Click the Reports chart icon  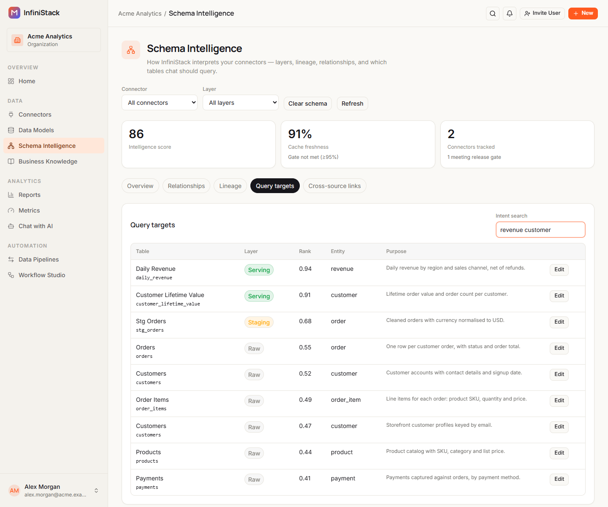11,195
